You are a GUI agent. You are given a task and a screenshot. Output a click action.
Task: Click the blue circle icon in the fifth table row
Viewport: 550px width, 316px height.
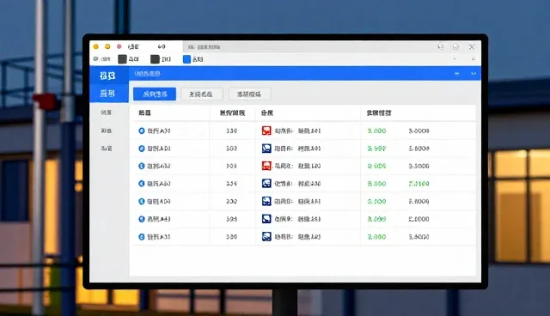click(142, 202)
